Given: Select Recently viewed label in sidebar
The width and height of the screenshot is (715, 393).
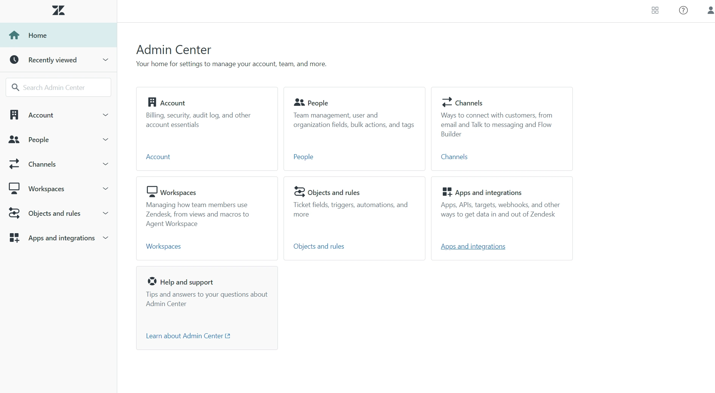Looking at the screenshot, I should [x=53, y=60].
